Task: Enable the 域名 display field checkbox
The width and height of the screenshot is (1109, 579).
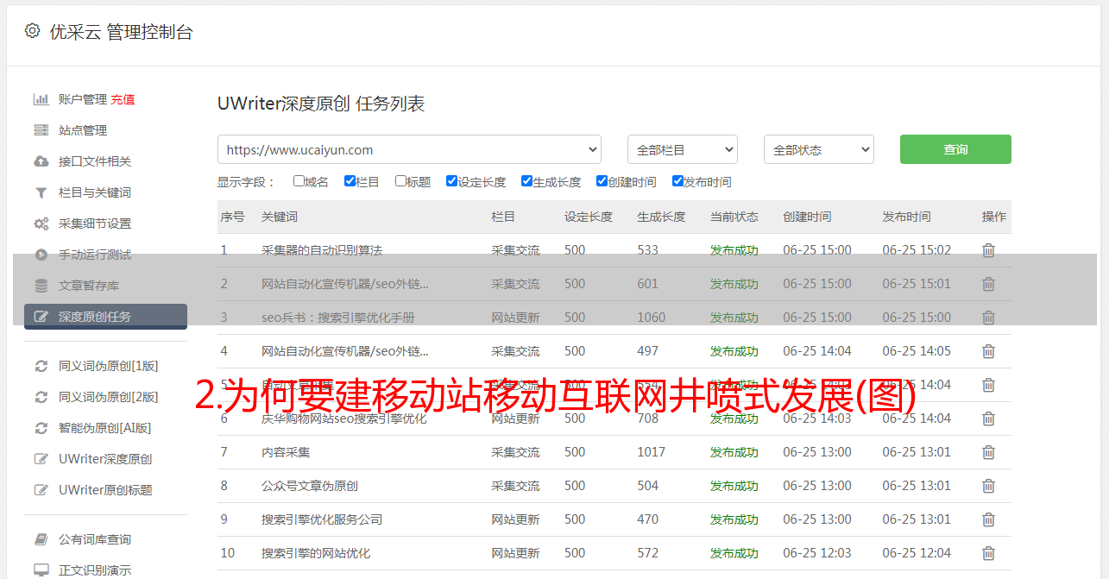Action: pyautogui.click(x=299, y=181)
